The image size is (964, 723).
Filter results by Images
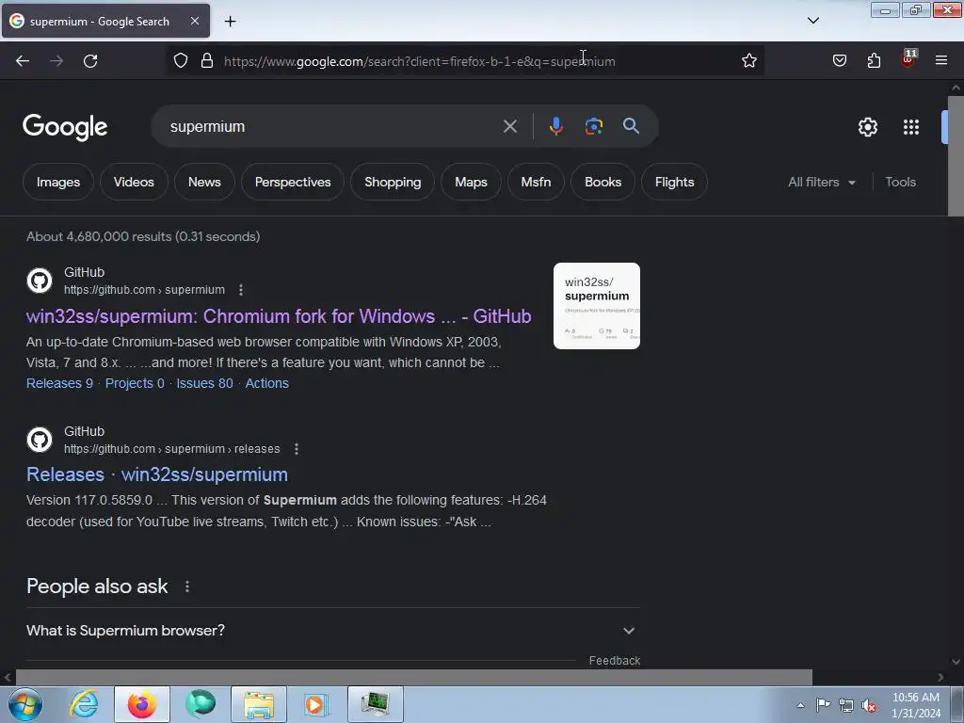tap(57, 182)
